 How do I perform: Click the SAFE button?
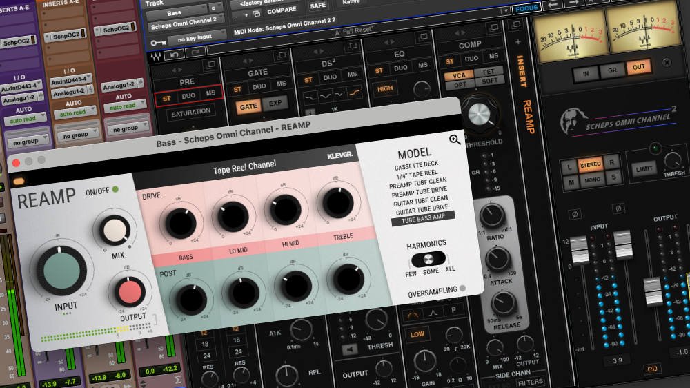pos(317,6)
